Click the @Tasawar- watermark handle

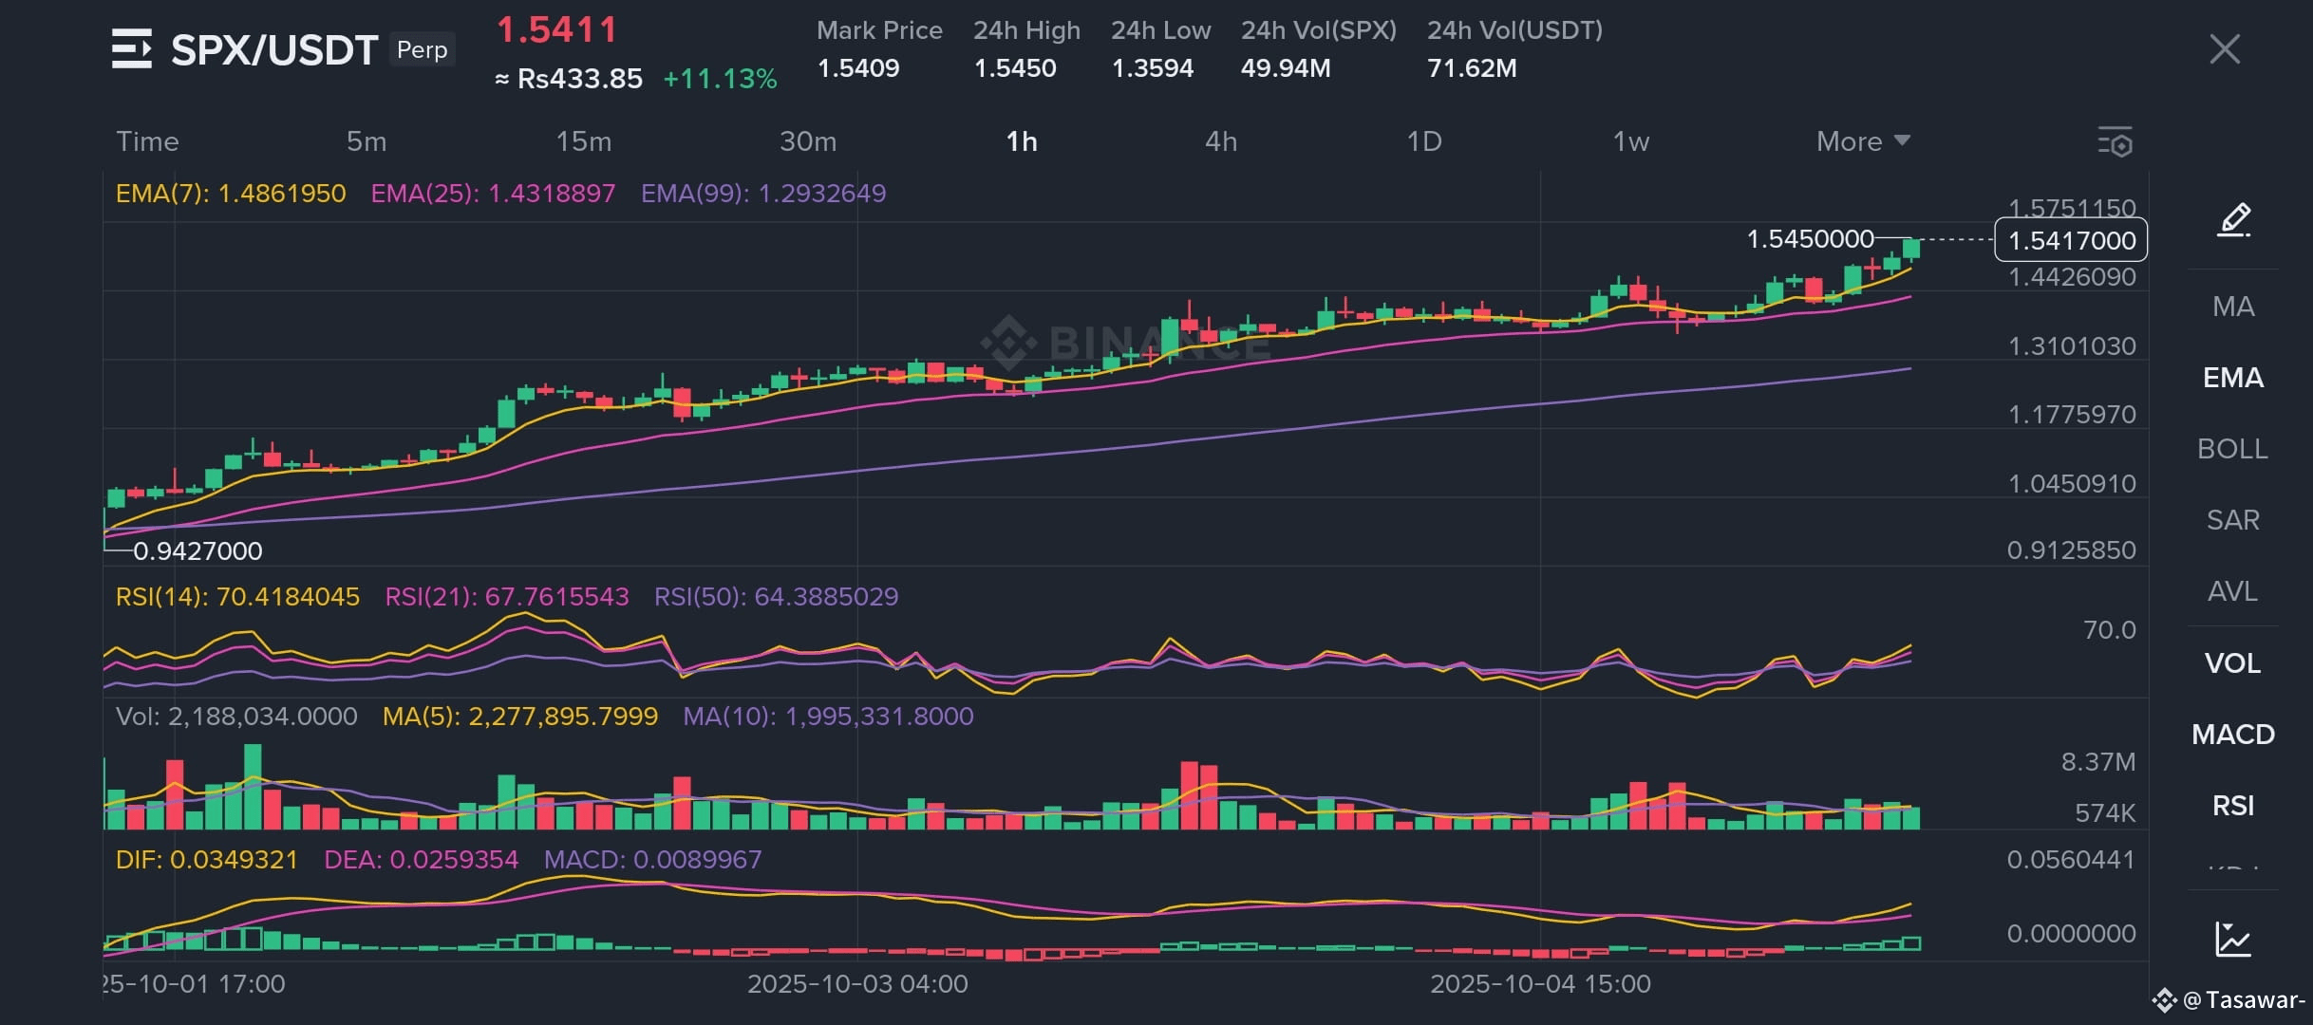click(2244, 1000)
